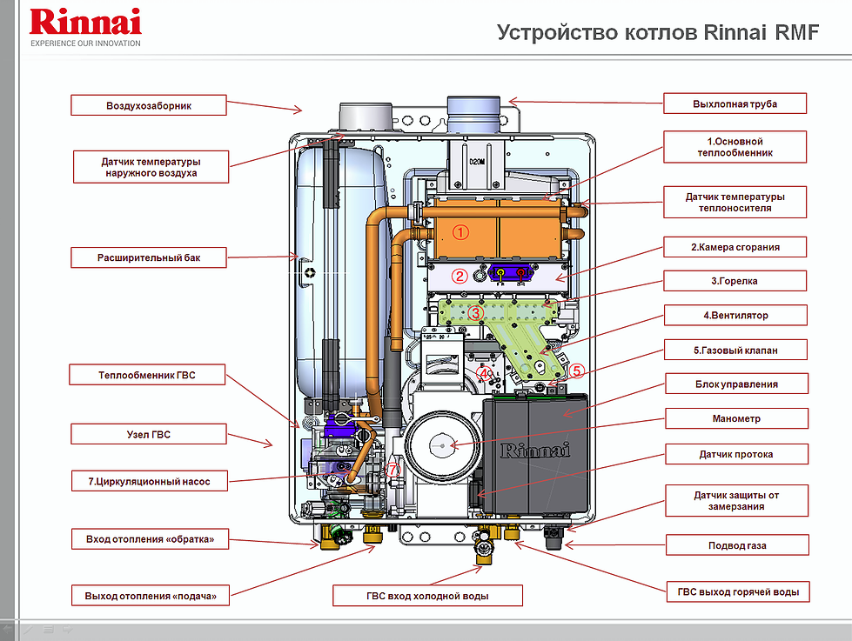
Task: Click the circled number 7 near pump
Action: click(392, 469)
